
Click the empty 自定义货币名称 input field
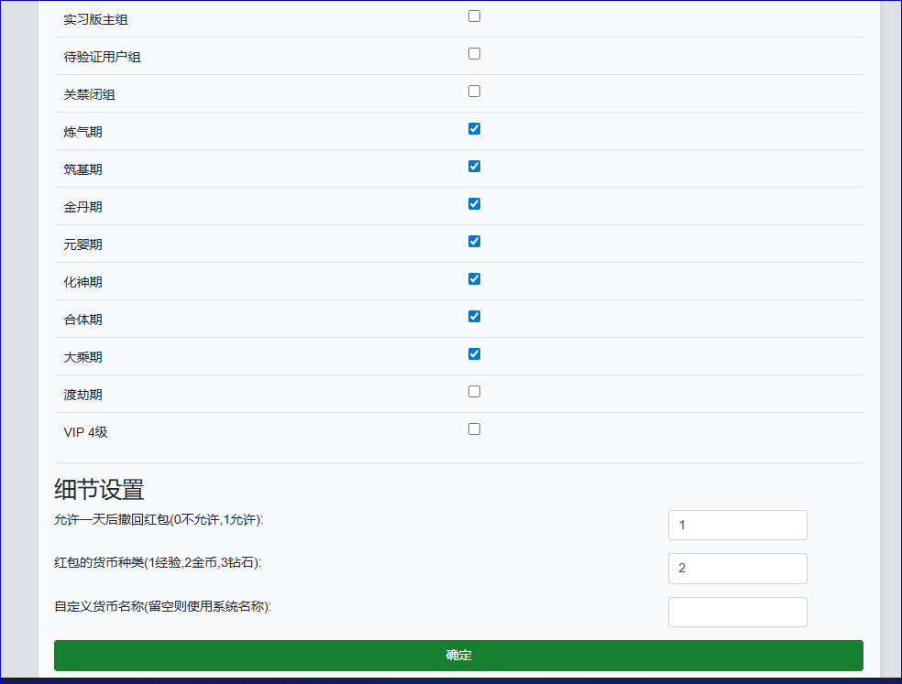click(x=737, y=613)
